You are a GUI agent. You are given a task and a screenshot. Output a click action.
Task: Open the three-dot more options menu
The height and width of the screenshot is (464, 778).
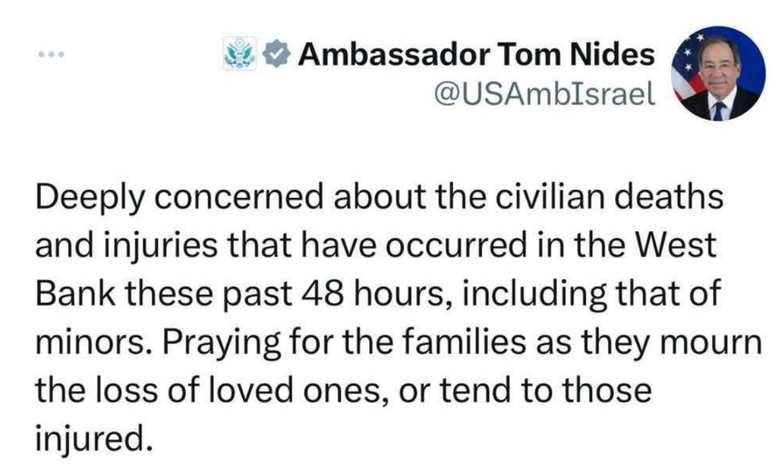tap(51, 53)
